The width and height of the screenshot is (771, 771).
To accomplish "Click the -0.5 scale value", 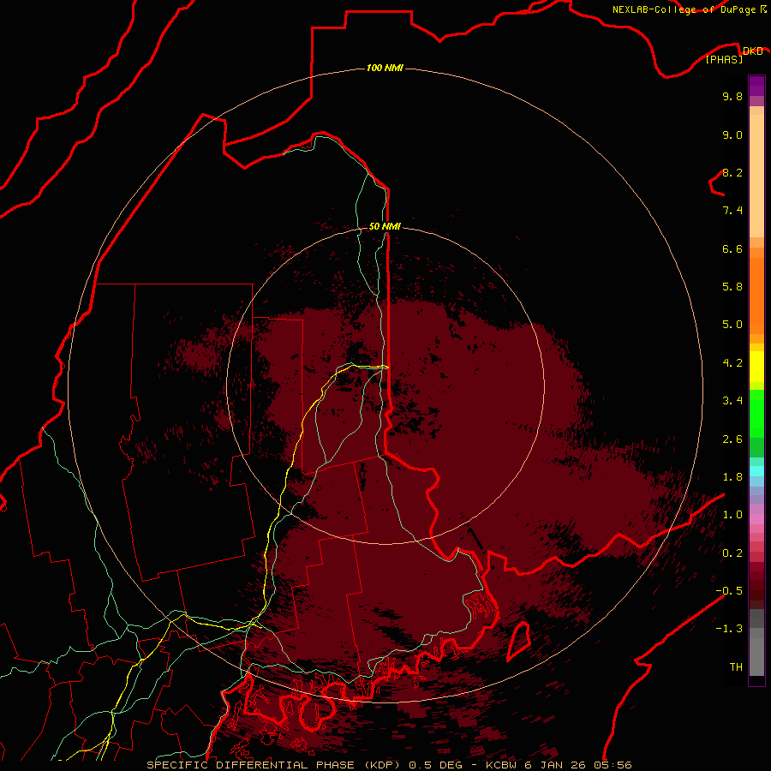I will 729,591.
